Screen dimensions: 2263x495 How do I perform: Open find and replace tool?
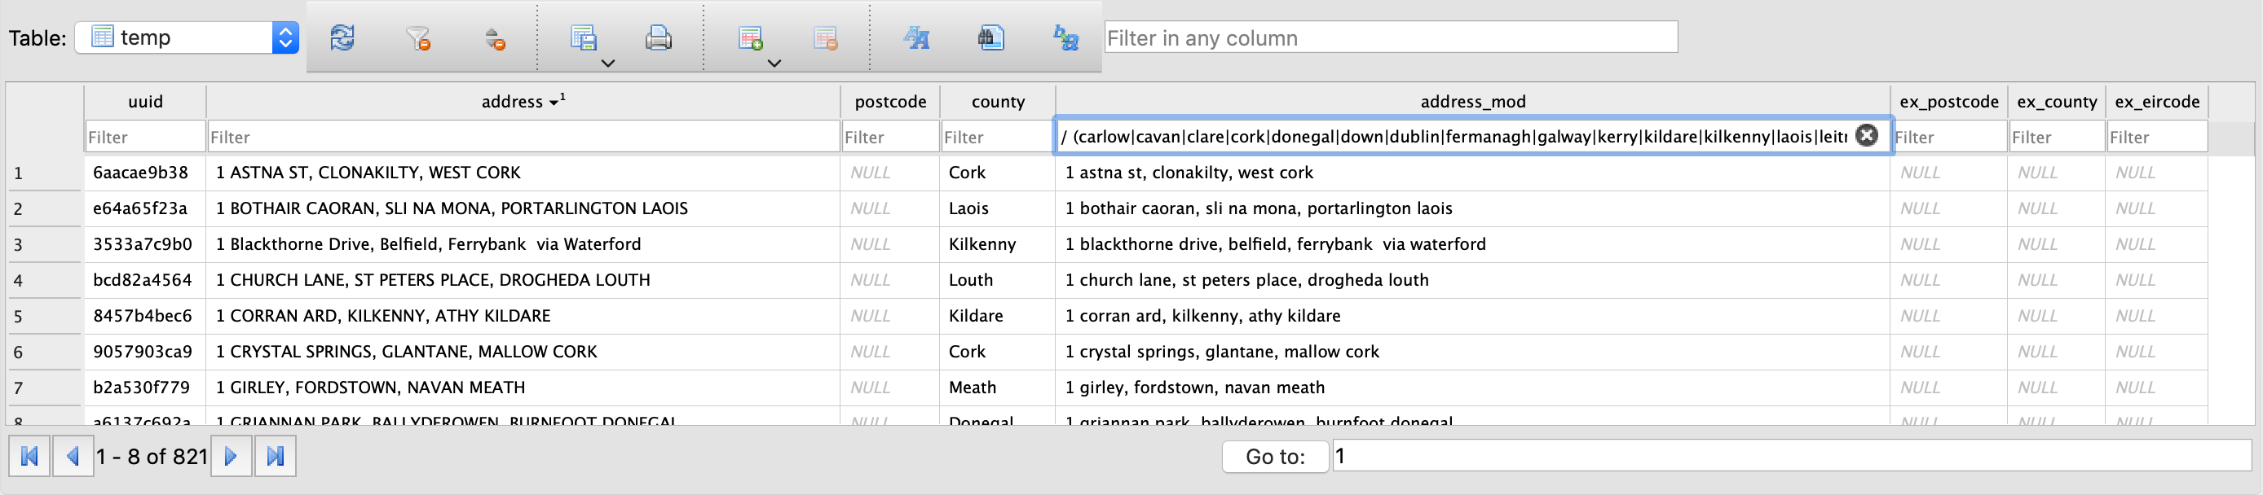coord(1065,37)
